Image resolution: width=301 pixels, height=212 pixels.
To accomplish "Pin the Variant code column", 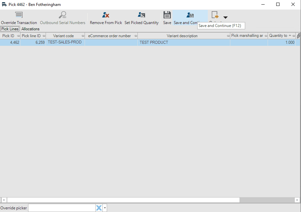I will click(x=83, y=36).
